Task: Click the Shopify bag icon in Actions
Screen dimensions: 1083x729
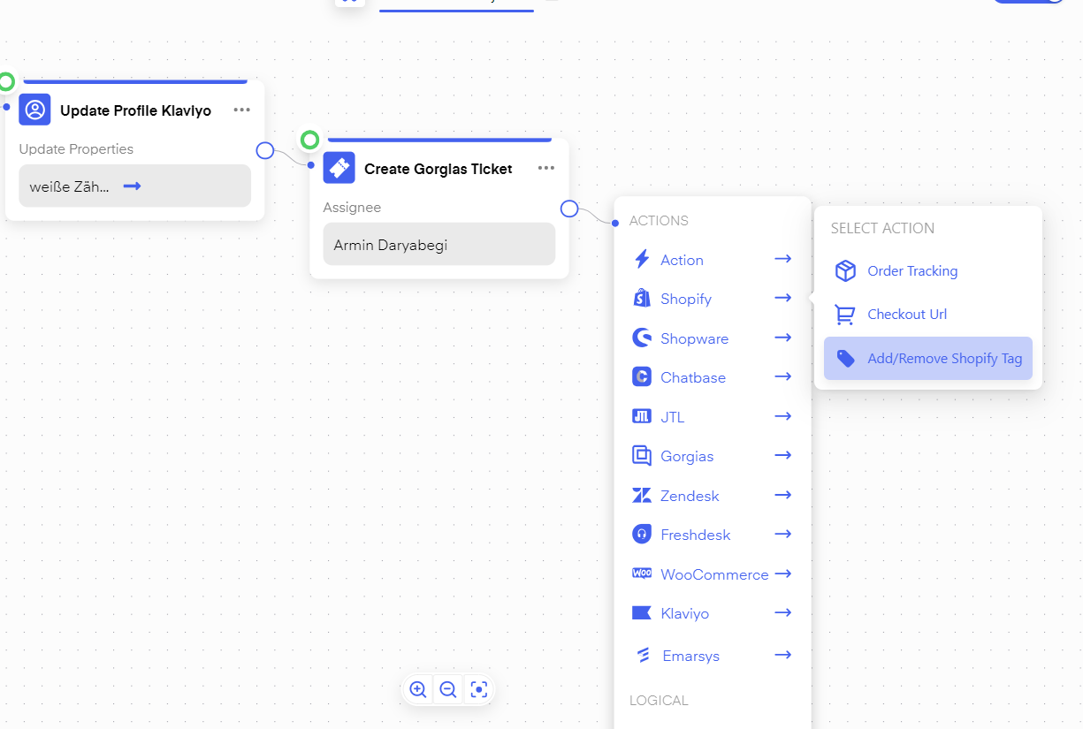Action: tap(642, 299)
